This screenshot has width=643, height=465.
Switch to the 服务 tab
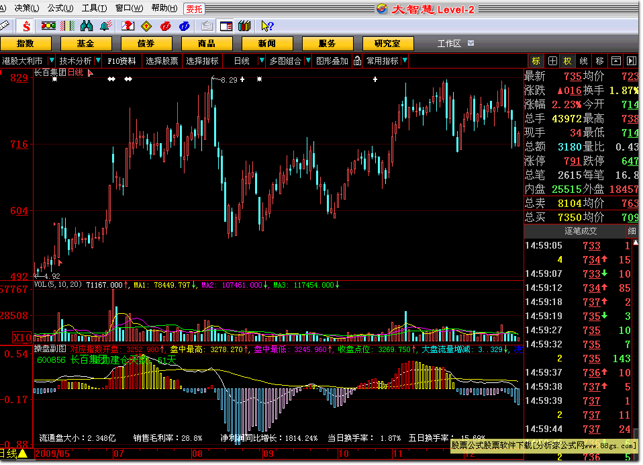click(328, 44)
